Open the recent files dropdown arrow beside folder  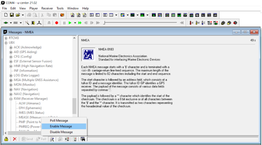tap(23, 15)
